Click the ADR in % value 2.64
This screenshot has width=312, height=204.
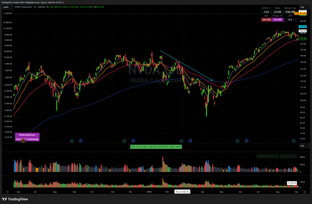[266, 12]
